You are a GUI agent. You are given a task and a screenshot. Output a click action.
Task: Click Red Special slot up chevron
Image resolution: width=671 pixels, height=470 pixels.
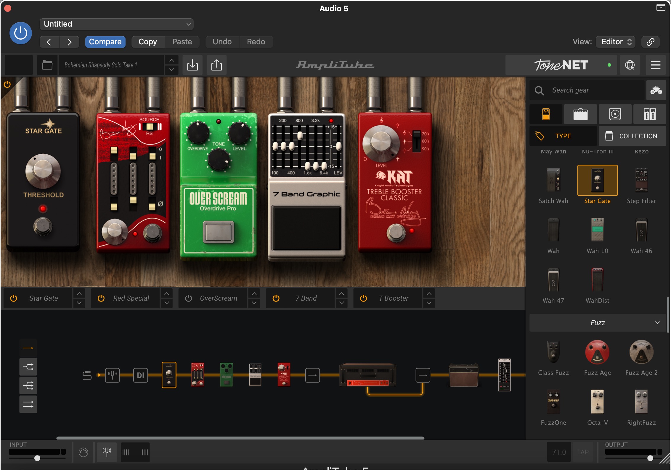tap(167, 294)
